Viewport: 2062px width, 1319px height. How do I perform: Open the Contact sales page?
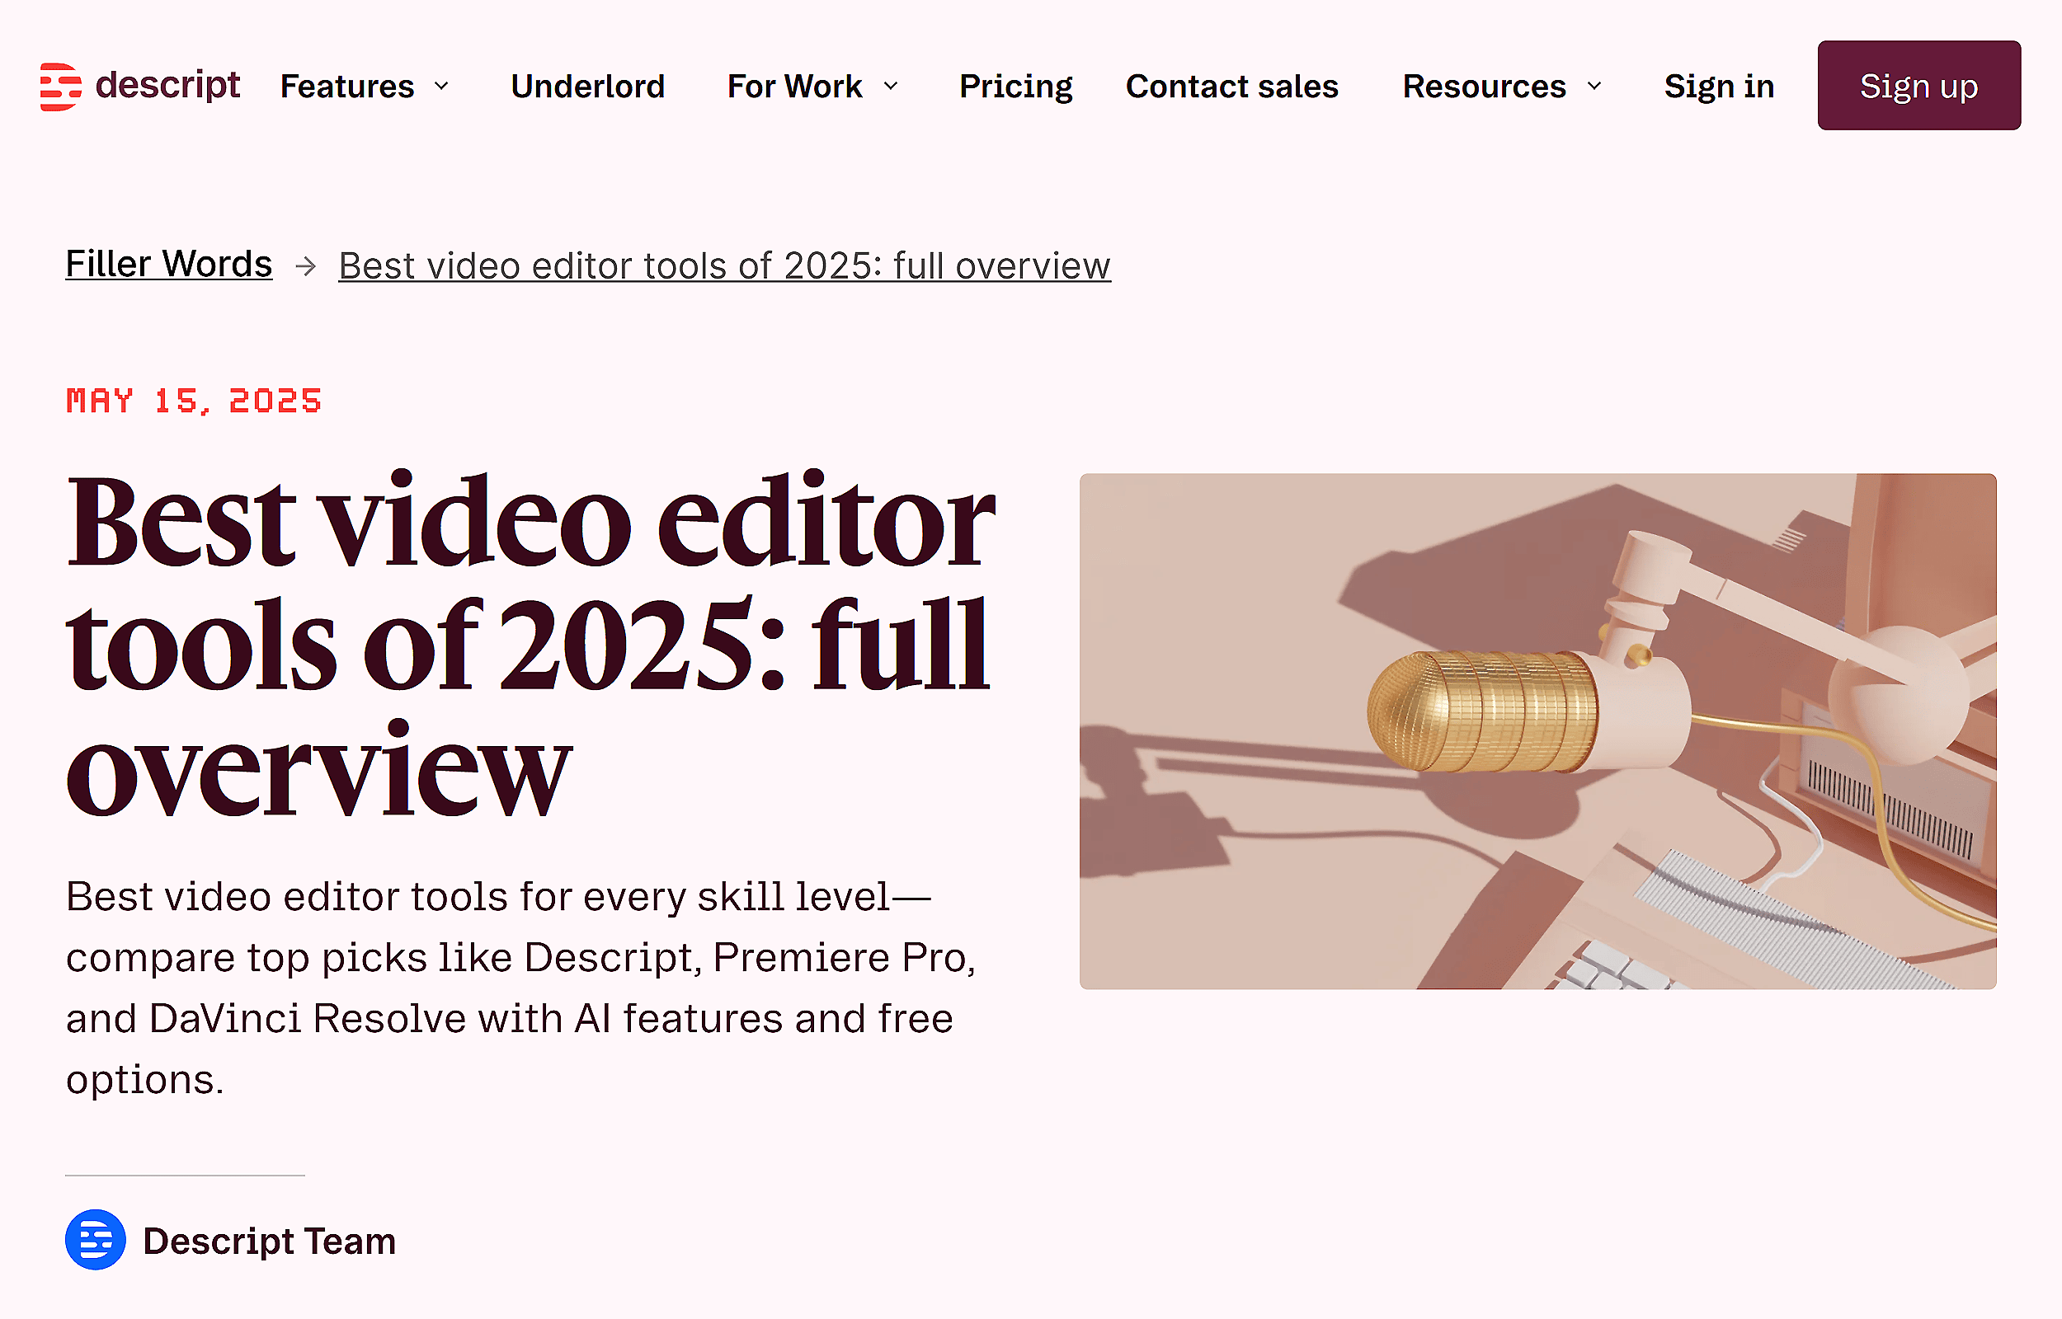coord(1232,86)
